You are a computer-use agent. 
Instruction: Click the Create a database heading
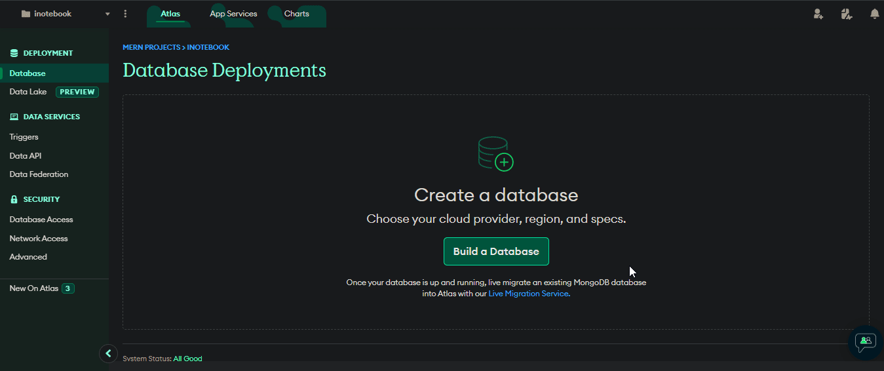pos(496,195)
